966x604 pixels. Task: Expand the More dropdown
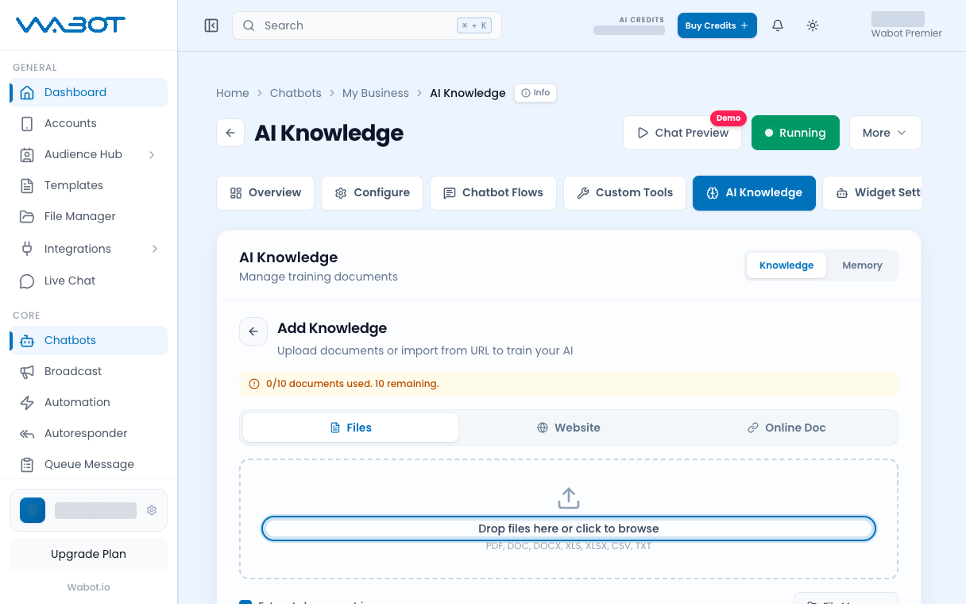click(x=885, y=133)
